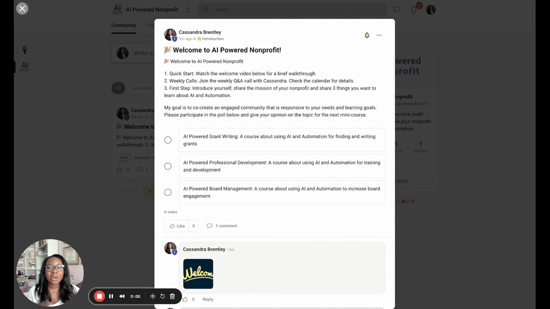Click the AI logo icon in the left sidebar
The width and height of the screenshot is (550, 309).
pyautogui.click(x=25, y=67)
